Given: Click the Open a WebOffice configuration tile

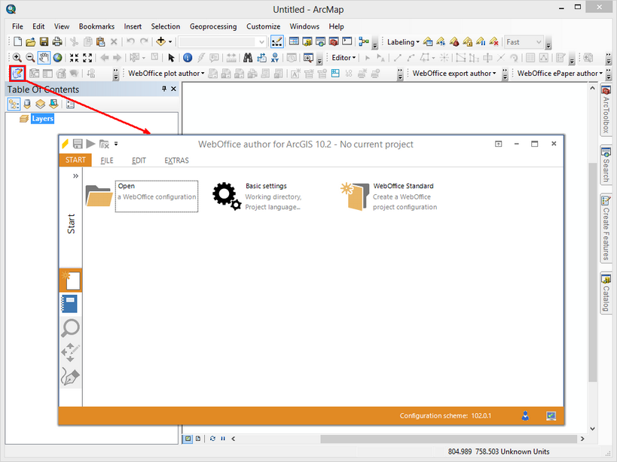Looking at the screenshot, I should click(156, 196).
